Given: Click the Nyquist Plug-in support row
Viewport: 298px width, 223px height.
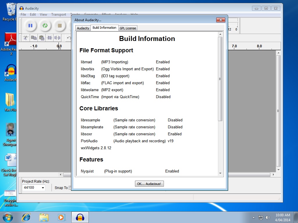Looking at the screenshot, I should (x=130, y=171).
